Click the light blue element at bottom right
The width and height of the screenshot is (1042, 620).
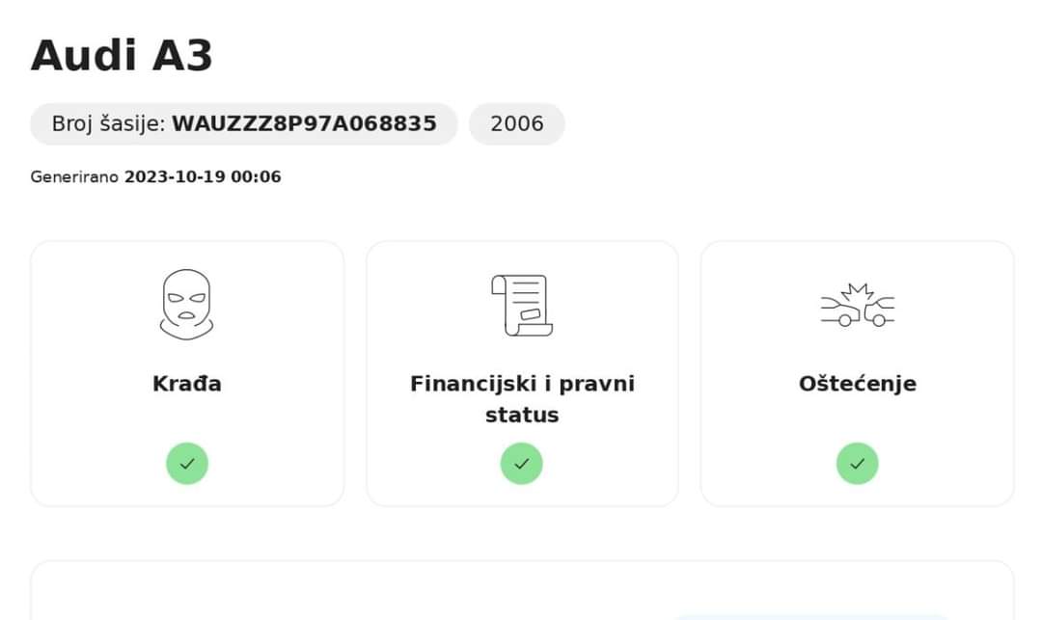click(810, 615)
